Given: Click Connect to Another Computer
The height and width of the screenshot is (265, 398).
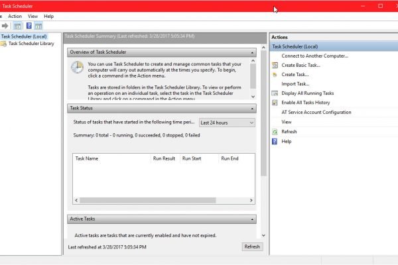Looking at the screenshot, I should point(314,56).
